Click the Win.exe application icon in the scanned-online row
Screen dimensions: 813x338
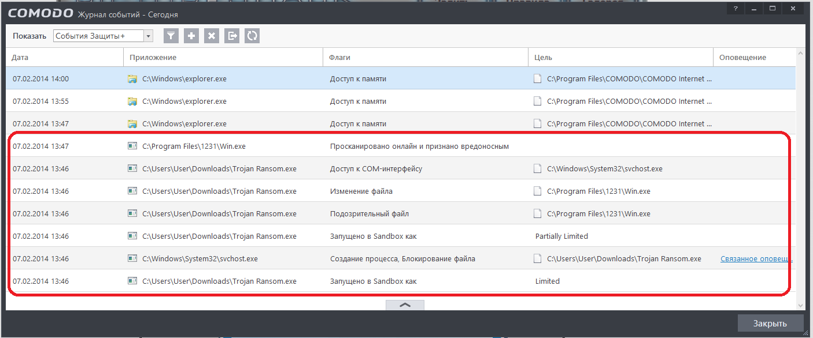pyautogui.click(x=132, y=147)
